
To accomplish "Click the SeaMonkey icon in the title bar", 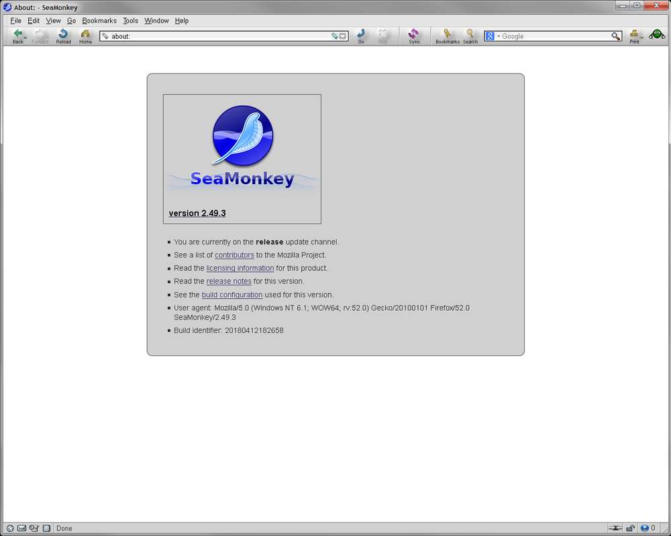I will coord(7,7).
